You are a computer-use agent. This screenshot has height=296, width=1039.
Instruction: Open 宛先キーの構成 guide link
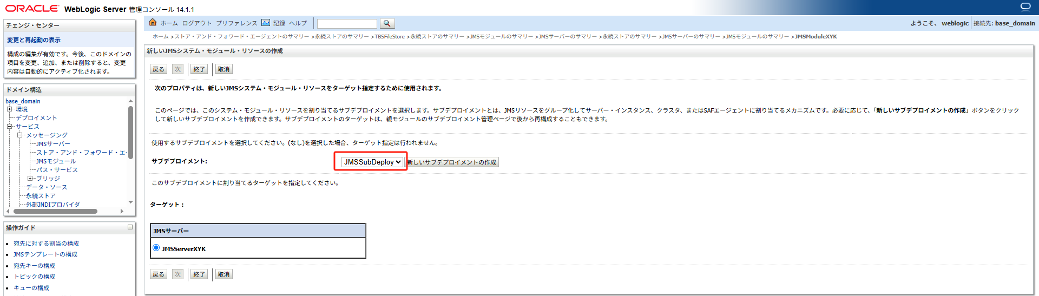34,266
